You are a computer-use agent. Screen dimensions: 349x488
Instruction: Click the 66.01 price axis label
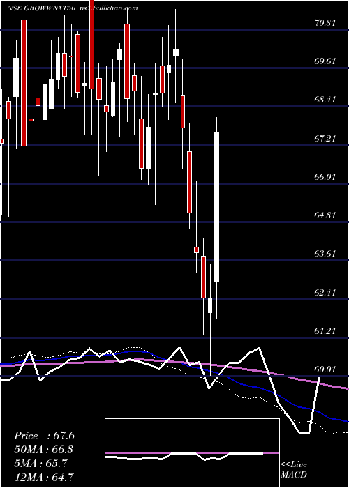click(325, 176)
